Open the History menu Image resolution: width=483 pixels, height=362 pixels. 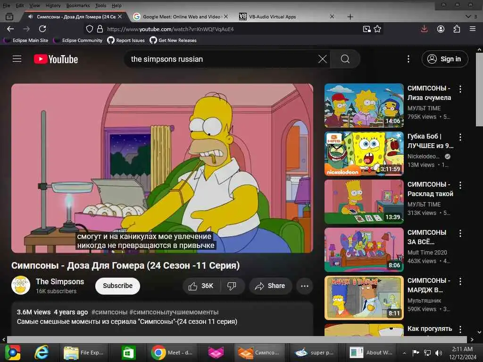pyautogui.click(x=53, y=6)
